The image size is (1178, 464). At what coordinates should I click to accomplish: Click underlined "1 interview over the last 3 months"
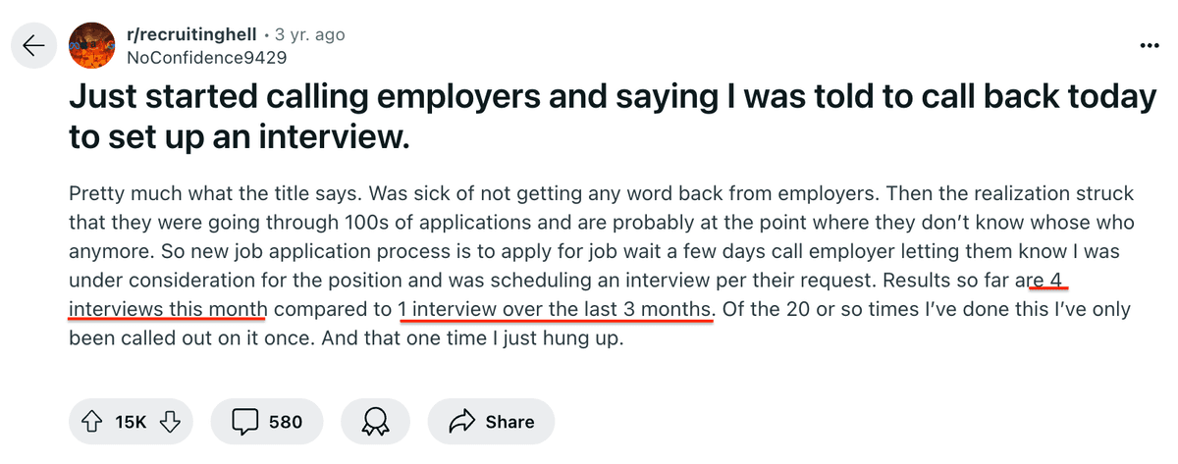pos(556,310)
